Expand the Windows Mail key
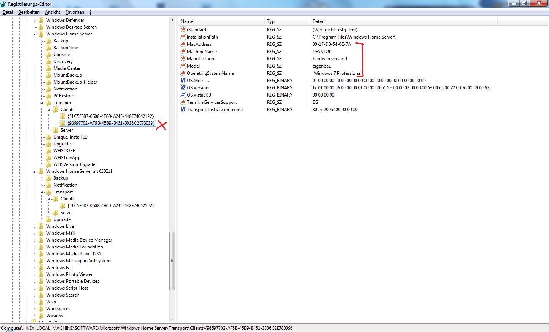This screenshot has height=332, width=549. coord(34,234)
